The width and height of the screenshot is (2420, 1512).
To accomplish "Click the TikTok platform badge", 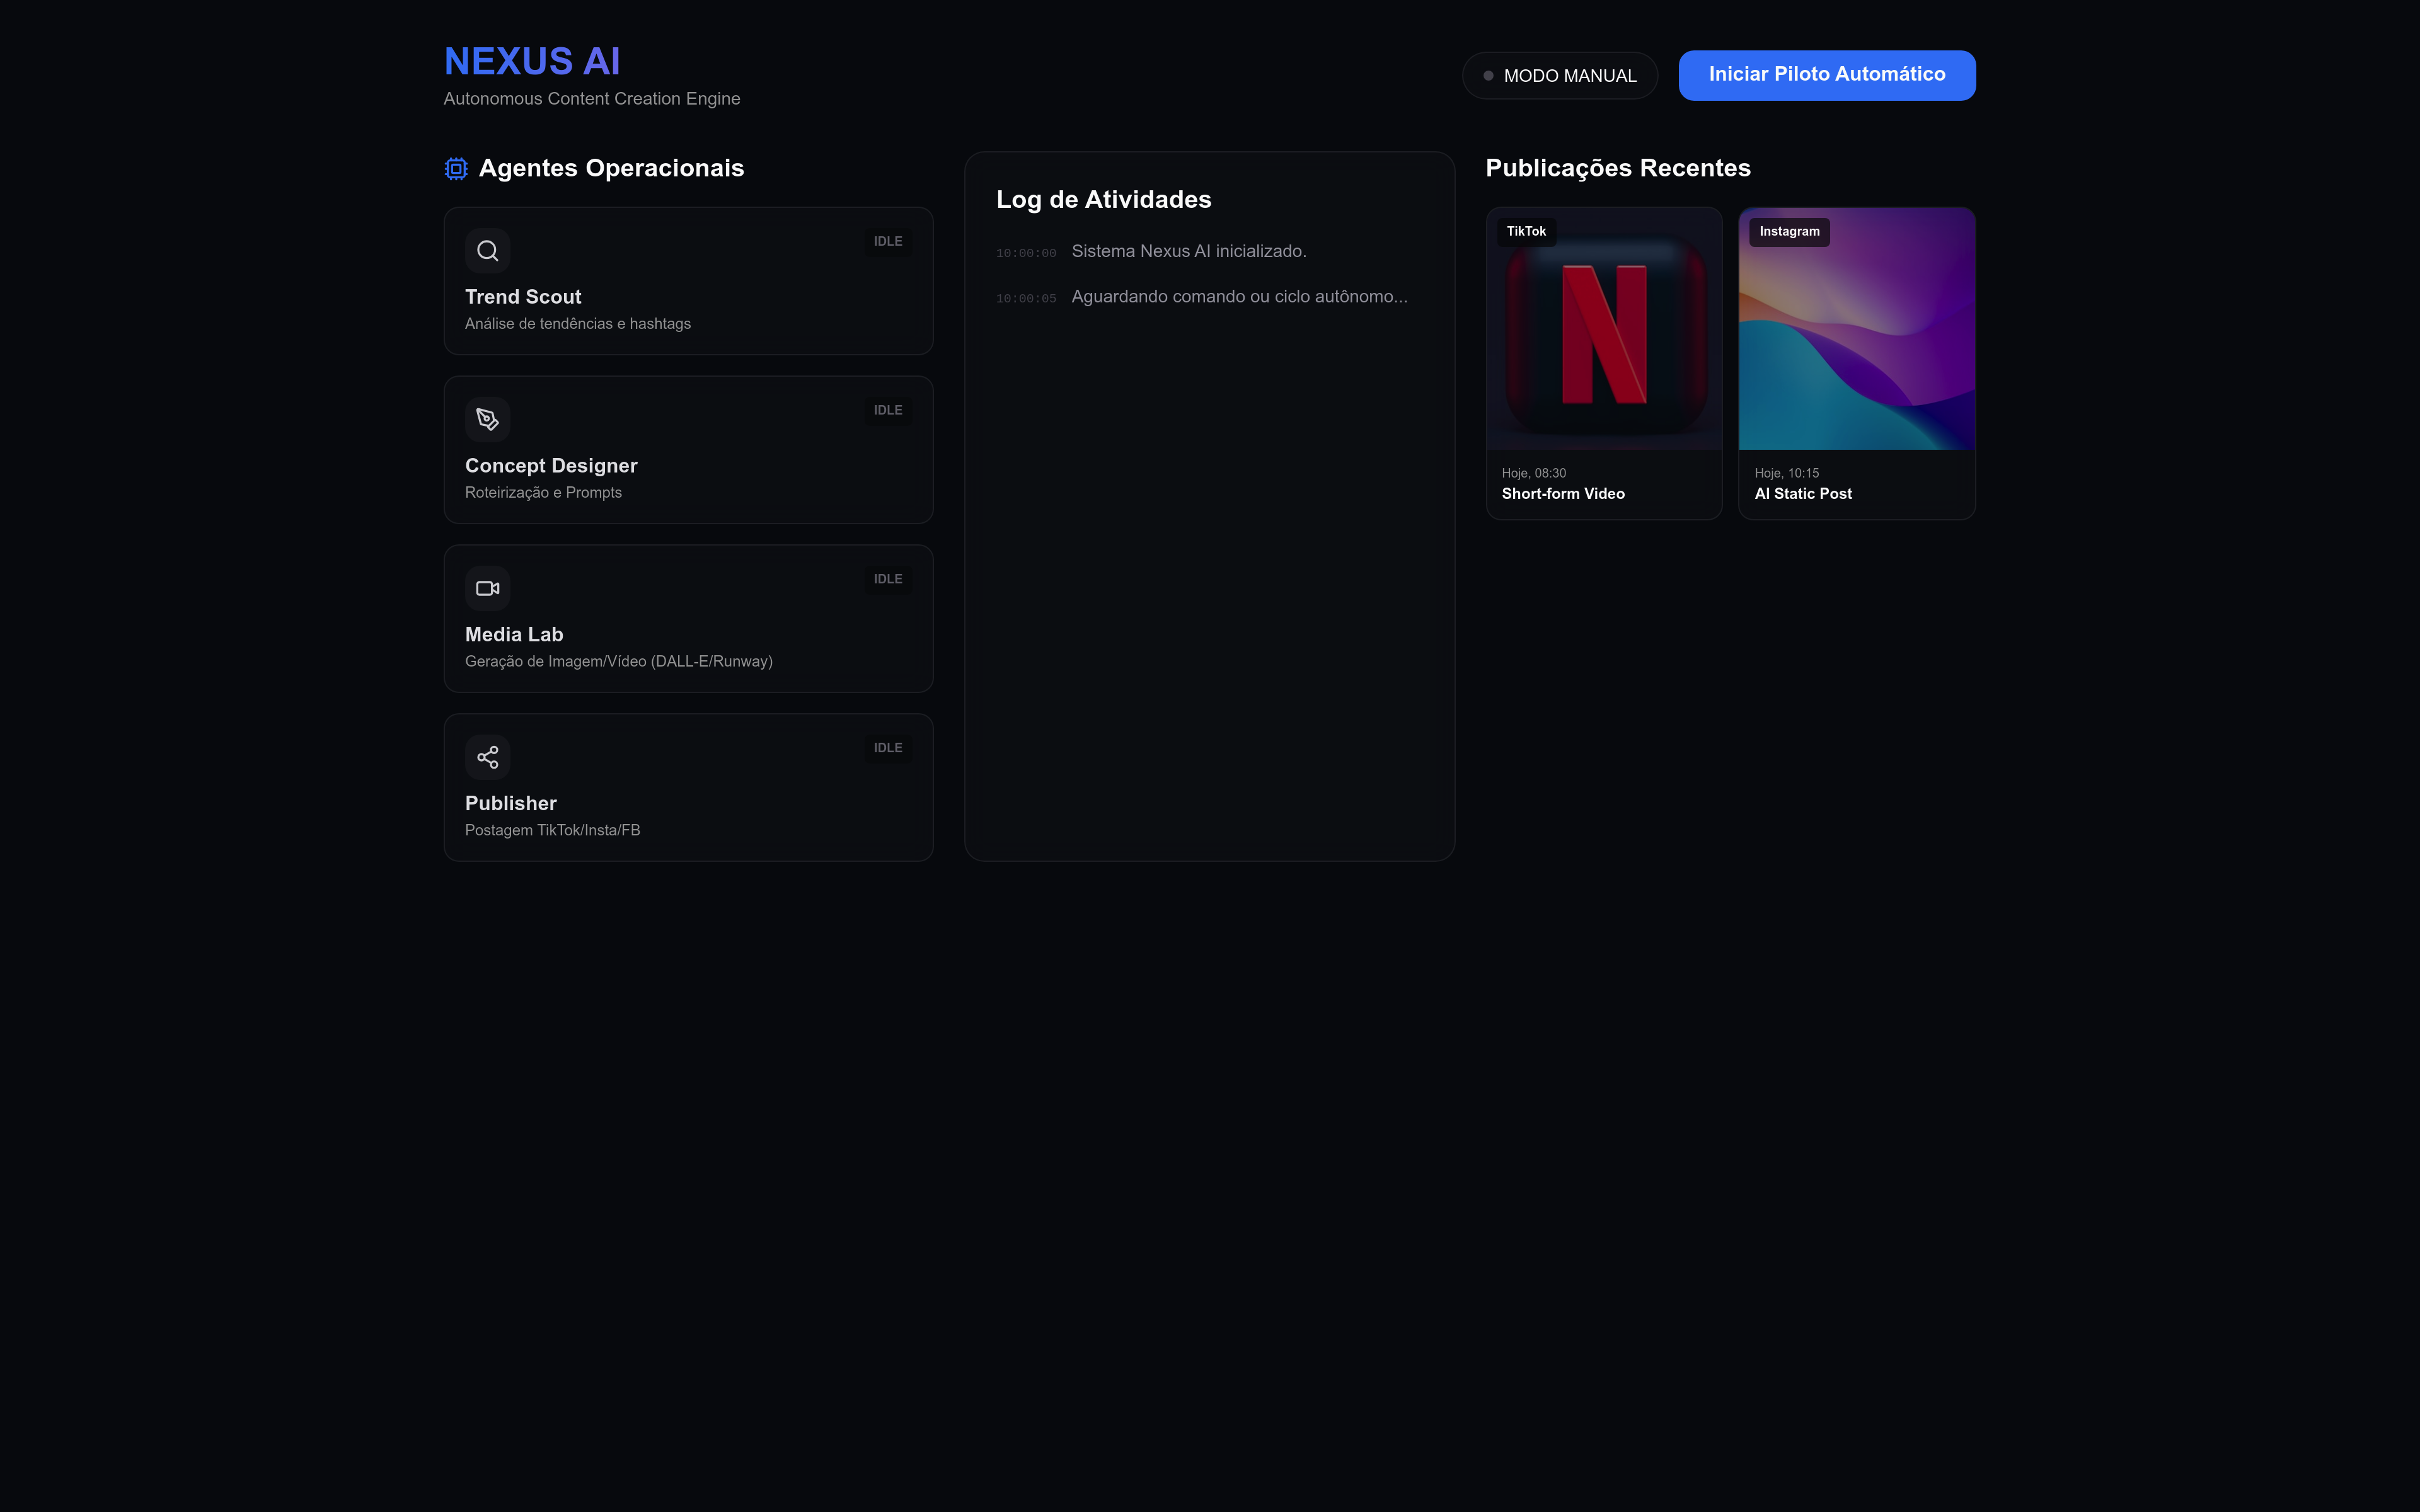I will point(1526,232).
